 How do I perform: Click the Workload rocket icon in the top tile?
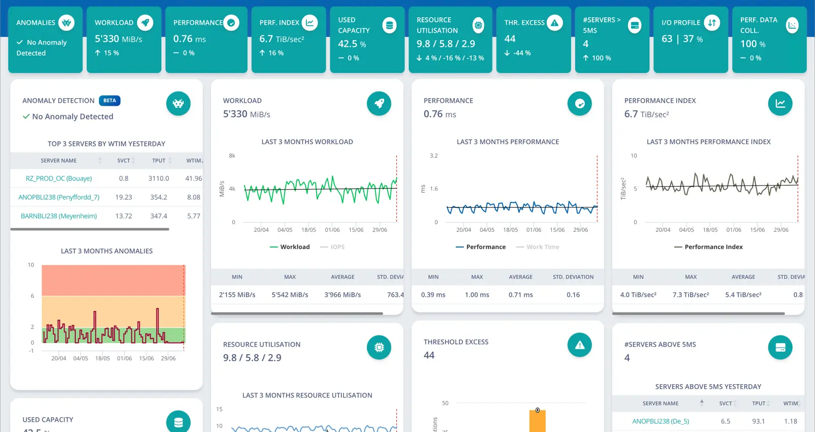tap(145, 22)
